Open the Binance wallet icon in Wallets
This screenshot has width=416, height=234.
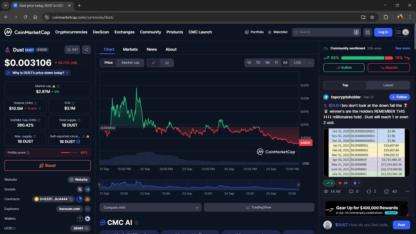[80, 218]
